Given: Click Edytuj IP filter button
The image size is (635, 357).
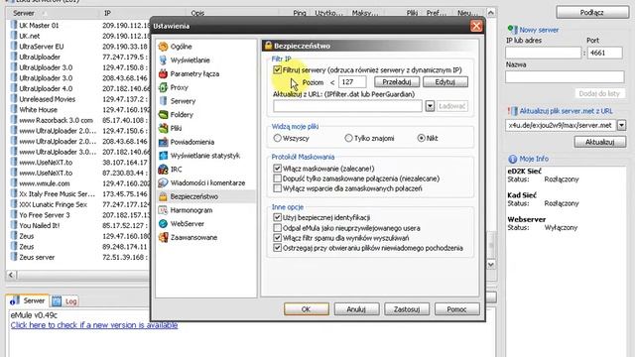Looking at the screenshot, I should pyautogui.click(x=445, y=81).
